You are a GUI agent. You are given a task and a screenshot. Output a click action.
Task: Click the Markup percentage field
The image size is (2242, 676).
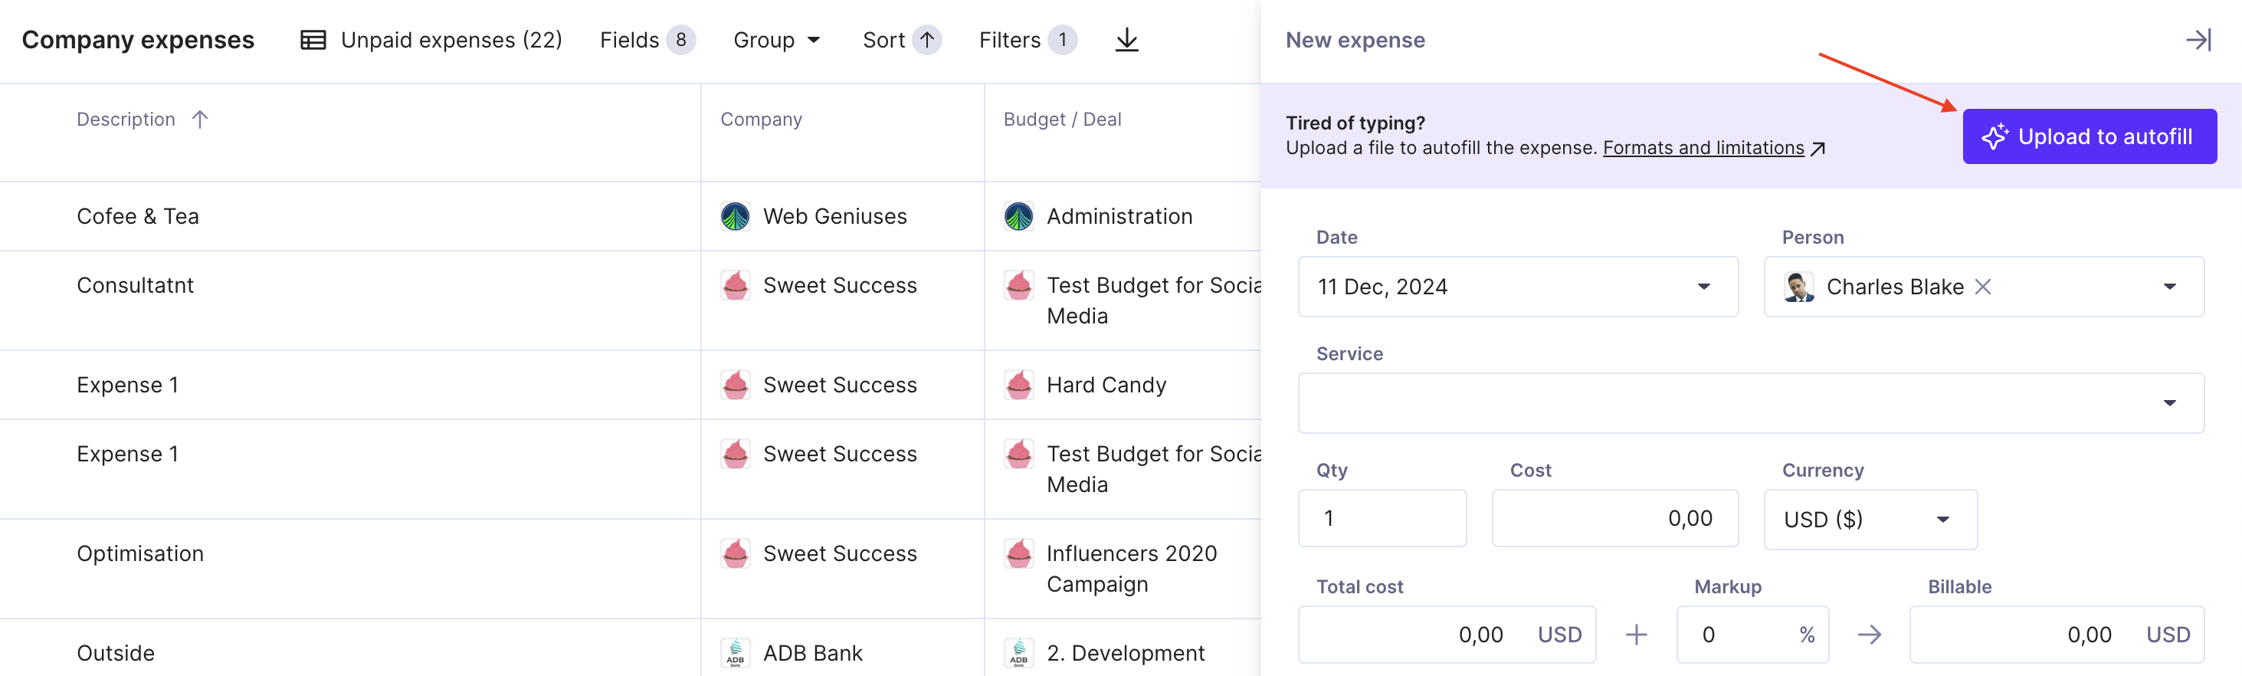[1752, 635]
